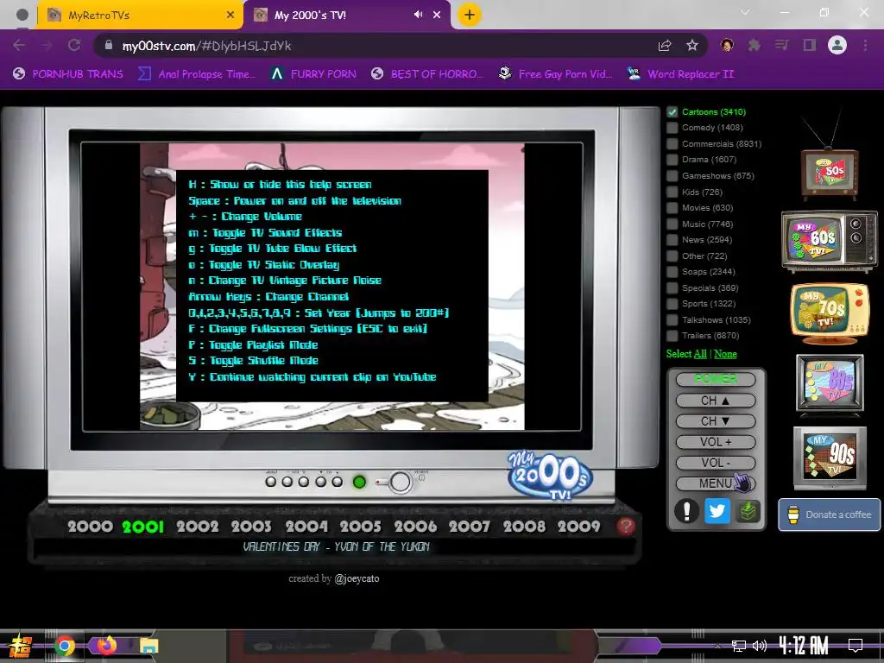Enable the Comedy category checkbox
Image resolution: width=884 pixels, height=663 pixels.
coord(672,128)
